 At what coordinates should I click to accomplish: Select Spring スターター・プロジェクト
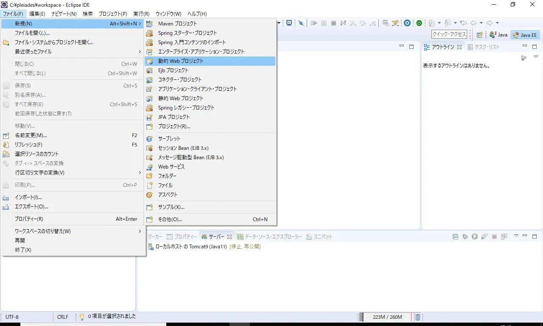pos(210,33)
